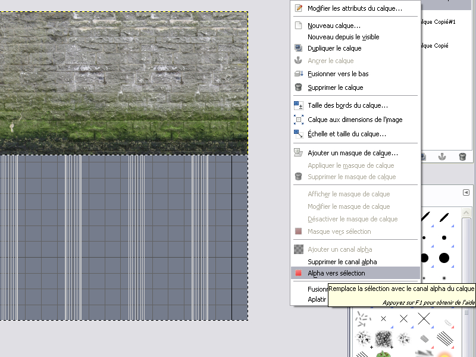Click greyed 'Appliquer le masque de calque'

tap(355, 165)
